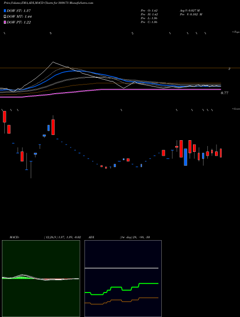Click the 'Pre H: 1.42' high value
This screenshot has height=317, width=240.
(x=149, y=14)
